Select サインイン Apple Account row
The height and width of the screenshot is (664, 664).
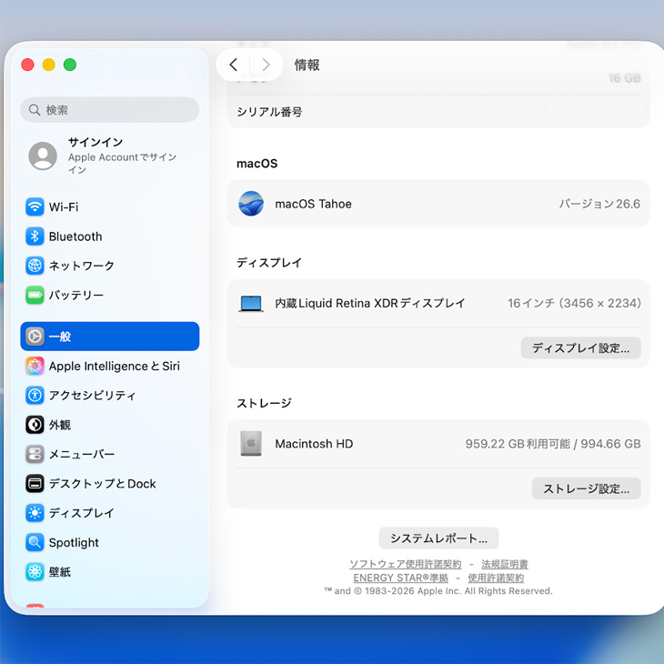110,156
